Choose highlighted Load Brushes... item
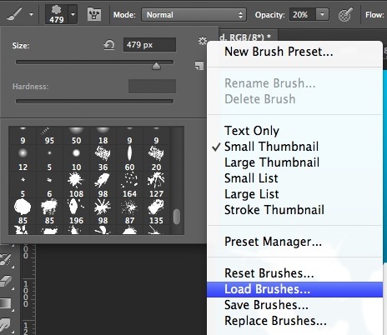 tap(294, 289)
